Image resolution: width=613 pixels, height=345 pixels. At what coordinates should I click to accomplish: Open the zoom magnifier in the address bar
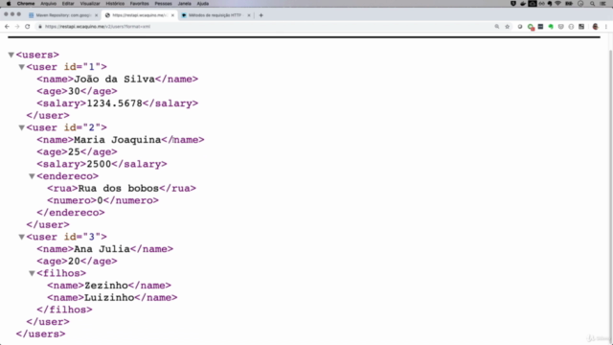point(497,27)
